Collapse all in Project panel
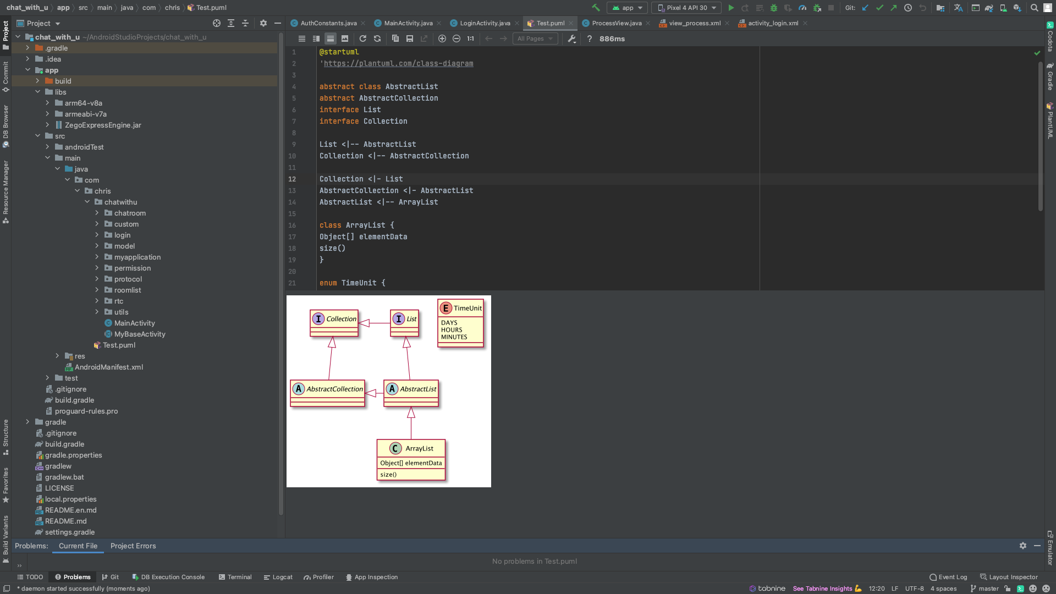The height and width of the screenshot is (594, 1056). point(245,23)
